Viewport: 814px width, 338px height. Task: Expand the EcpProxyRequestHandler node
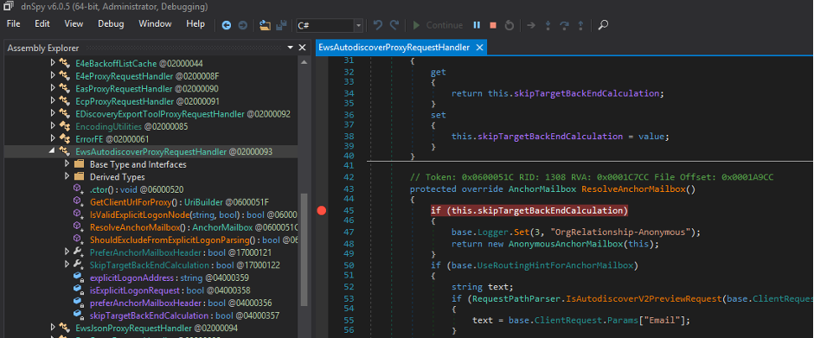[53, 101]
